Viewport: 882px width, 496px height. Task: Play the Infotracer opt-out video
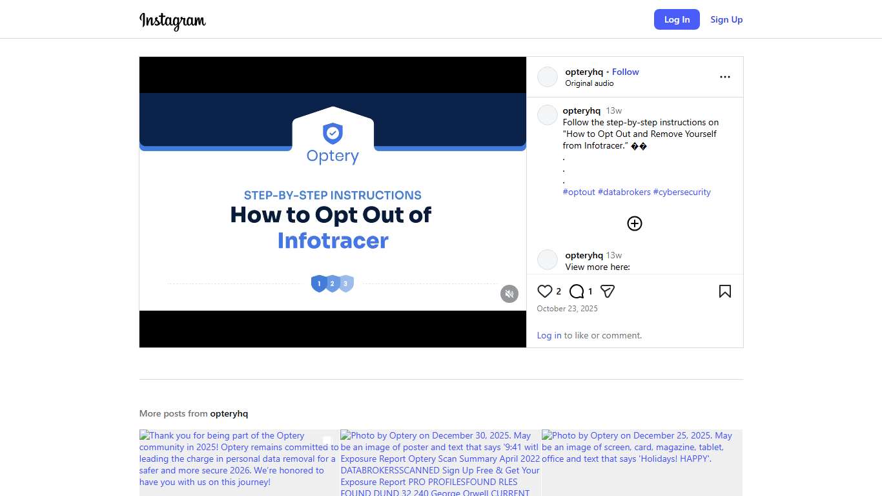pos(333,201)
